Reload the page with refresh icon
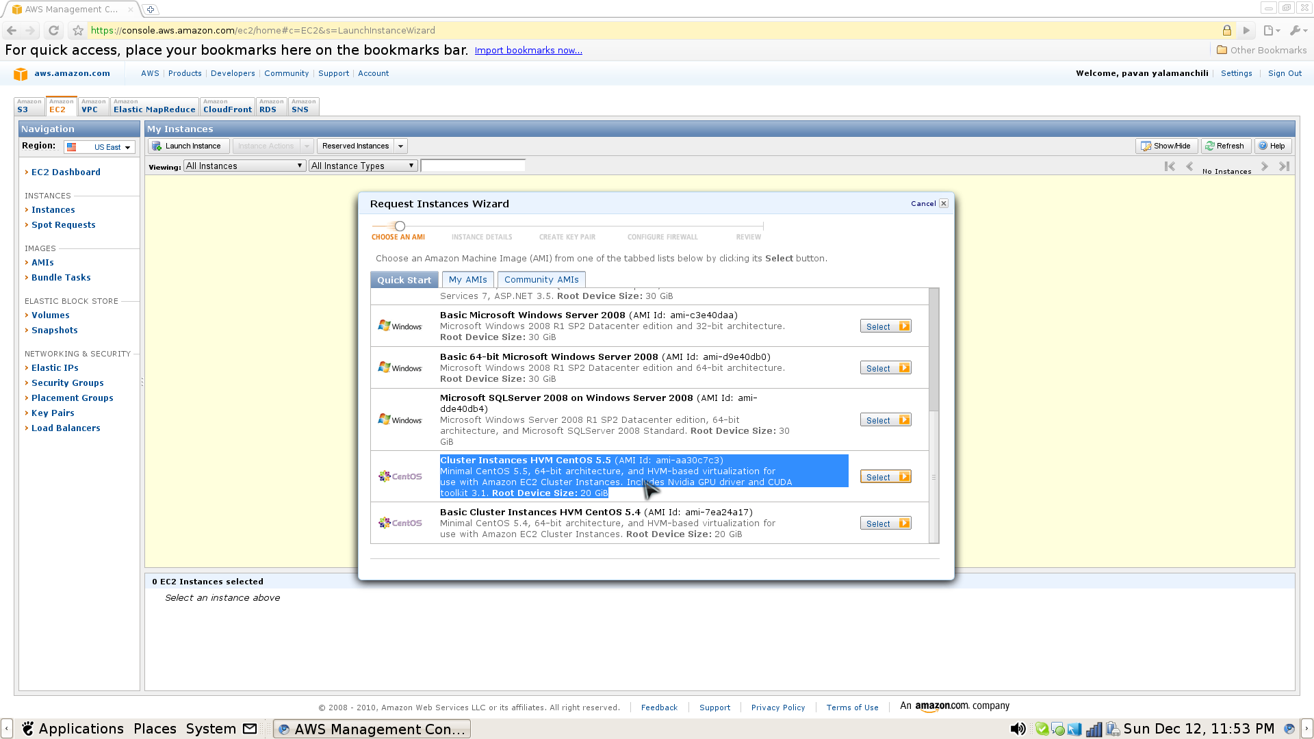The width and height of the screenshot is (1314, 739). point(53,30)
